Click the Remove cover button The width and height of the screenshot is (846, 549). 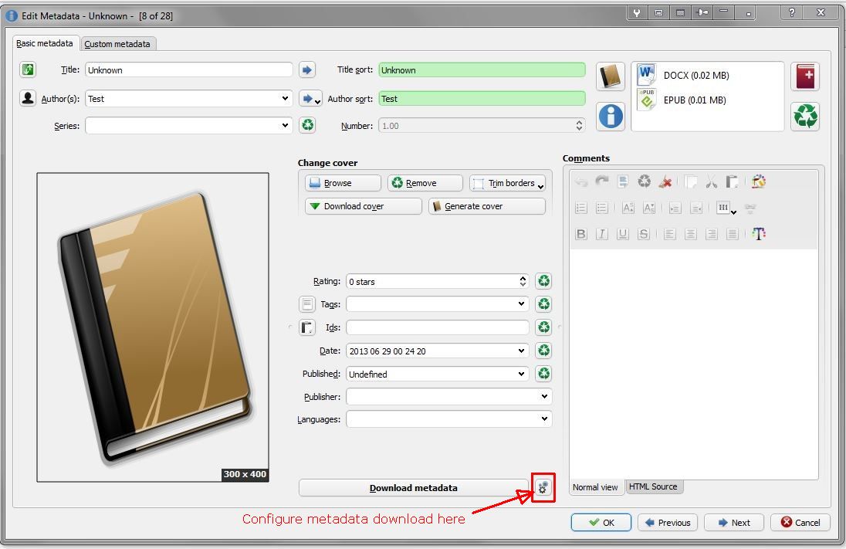tap(425, 183)
